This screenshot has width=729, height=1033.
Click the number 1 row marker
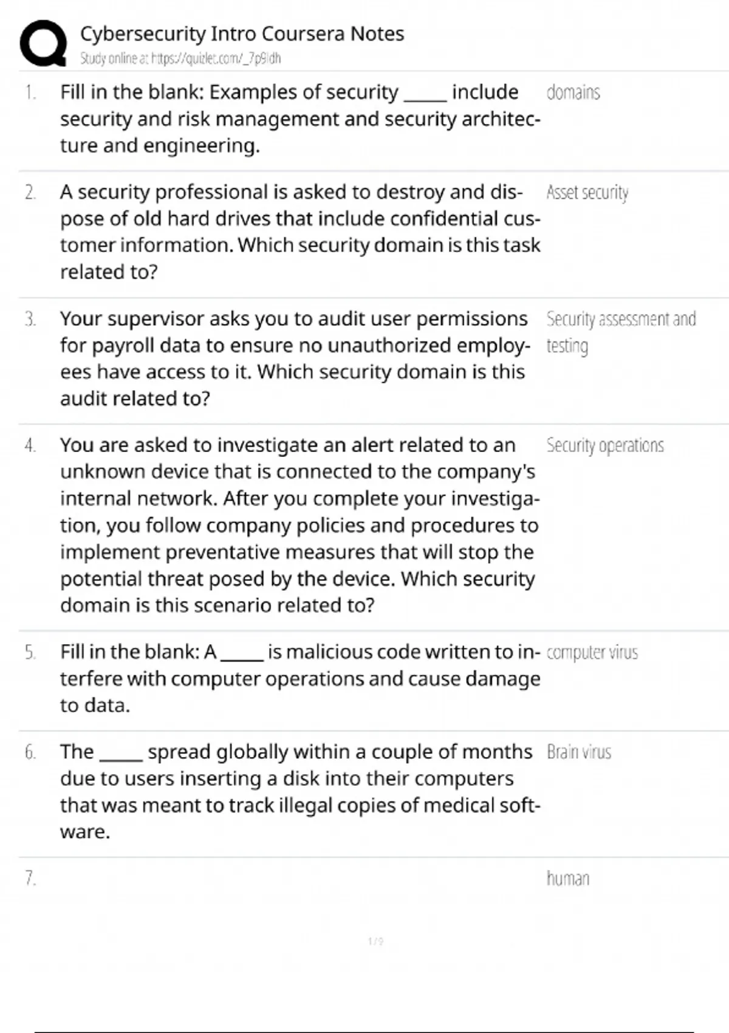tap(30, 92)
